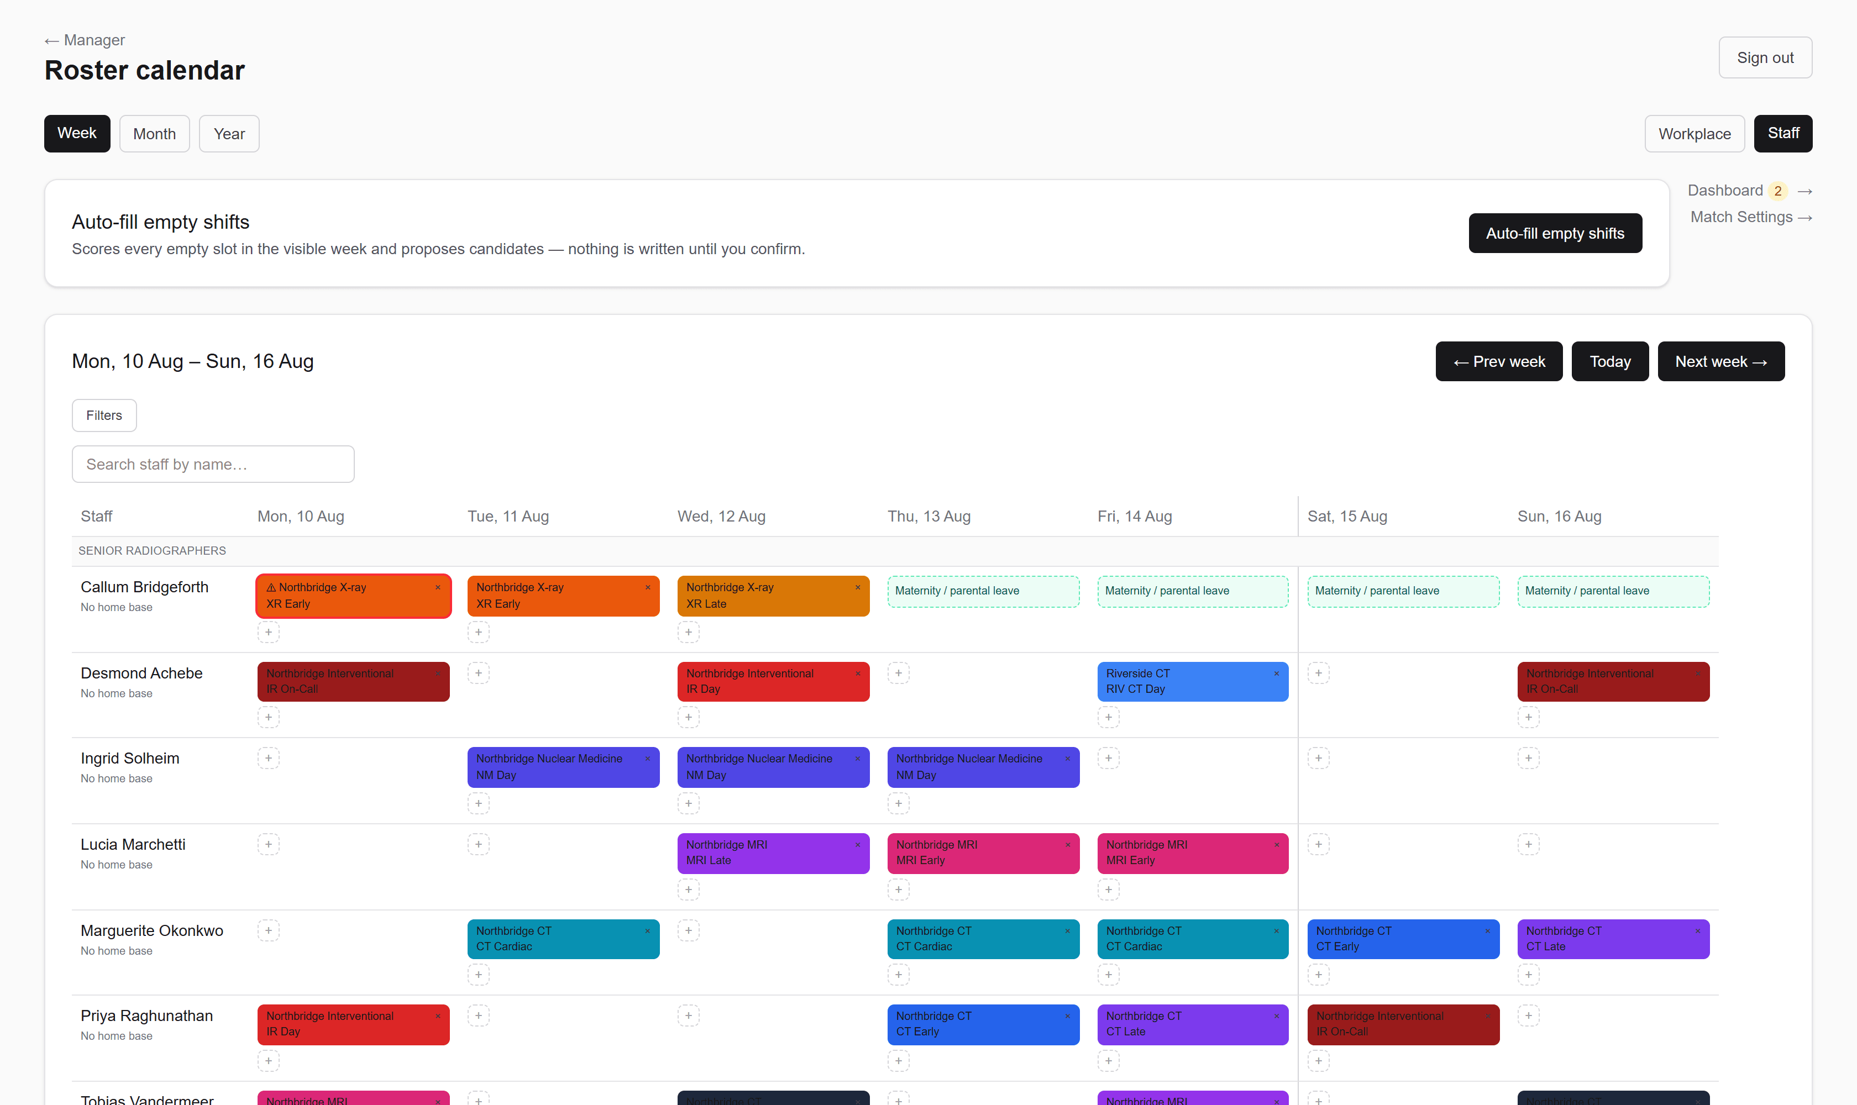Image resolution: width=1857 pixels, height=1105 pixels.
Task: Add a shift for Ingrid Solheim on Sunday
Action: 1529,758
